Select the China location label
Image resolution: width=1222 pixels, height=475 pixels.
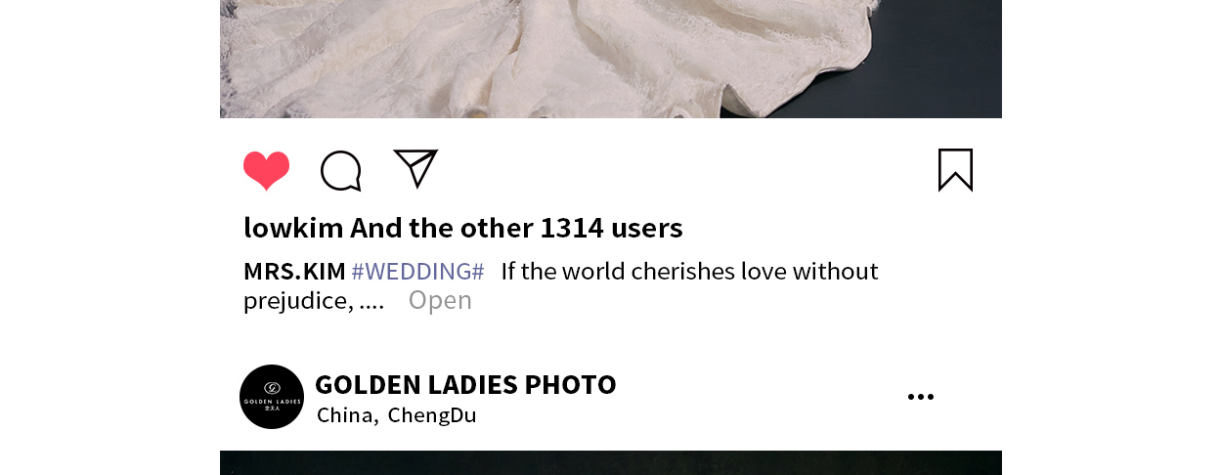(345, 414)
